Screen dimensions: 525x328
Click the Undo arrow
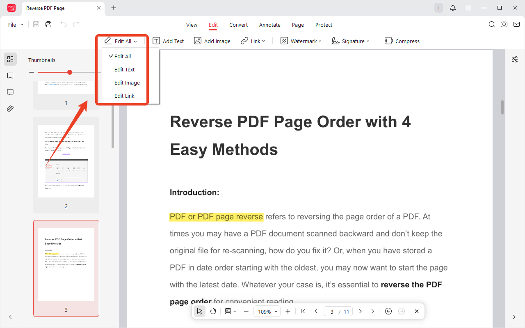(x=63, y=25)
